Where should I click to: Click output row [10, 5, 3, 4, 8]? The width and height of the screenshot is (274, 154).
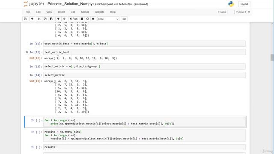click(71, 91)
